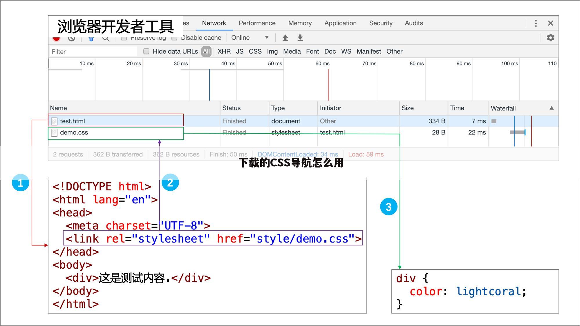
Task: Filter requests by CSS
Action: [x=255, y=52]
